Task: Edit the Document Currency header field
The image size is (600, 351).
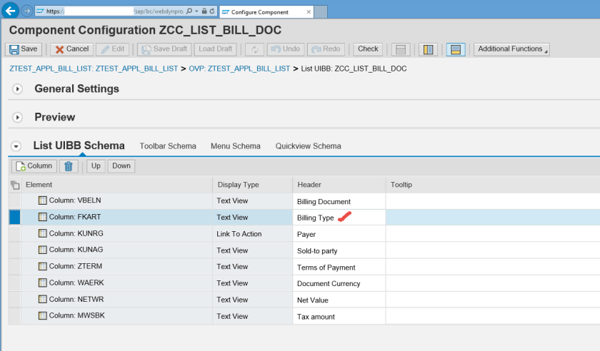Action: click(x=339, y=284)
